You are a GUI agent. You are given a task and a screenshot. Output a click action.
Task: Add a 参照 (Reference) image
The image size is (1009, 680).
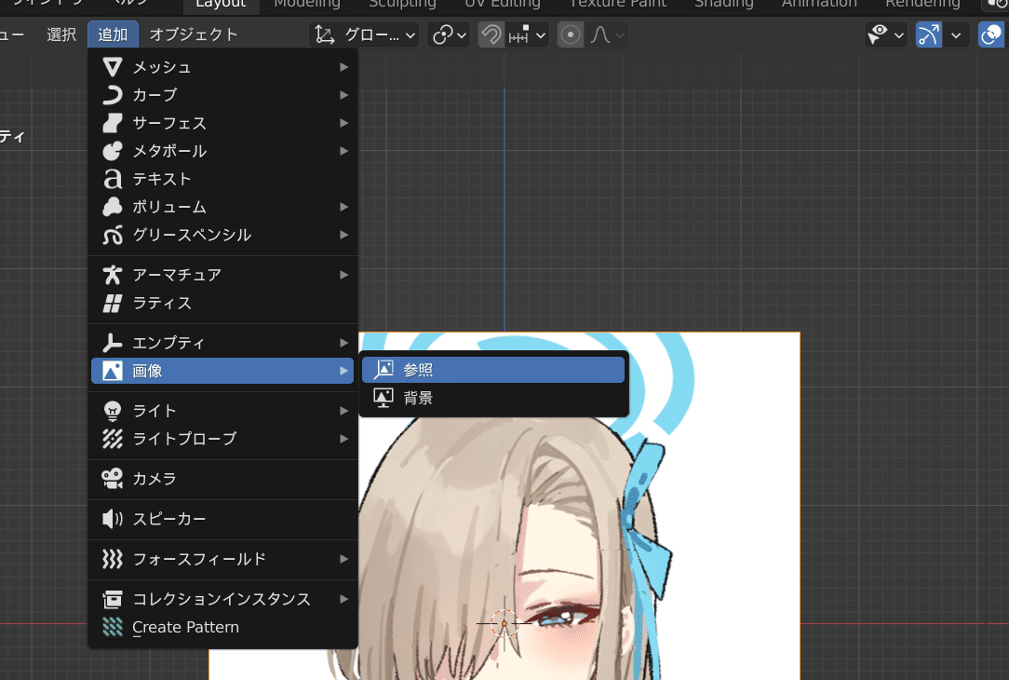pos(493,370)
